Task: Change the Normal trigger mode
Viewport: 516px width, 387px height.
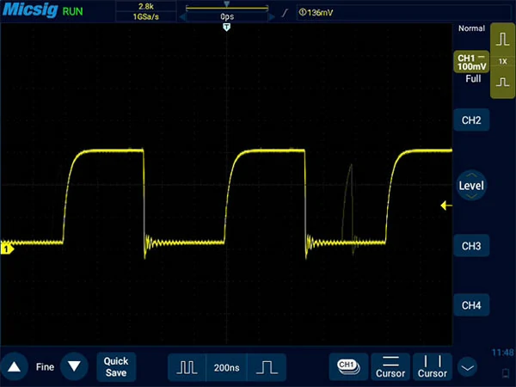Action: tap(471, 28)
